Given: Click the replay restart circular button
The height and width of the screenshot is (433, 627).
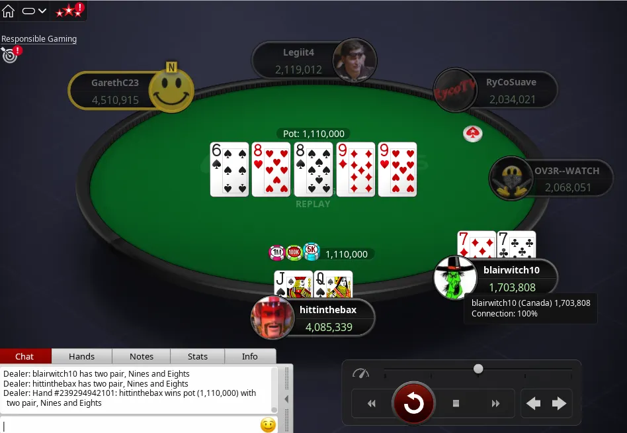Looking at the screenshot, I should click(413, 403).
